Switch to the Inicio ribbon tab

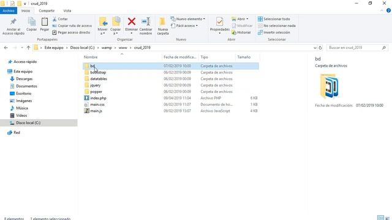click(26, 11)
